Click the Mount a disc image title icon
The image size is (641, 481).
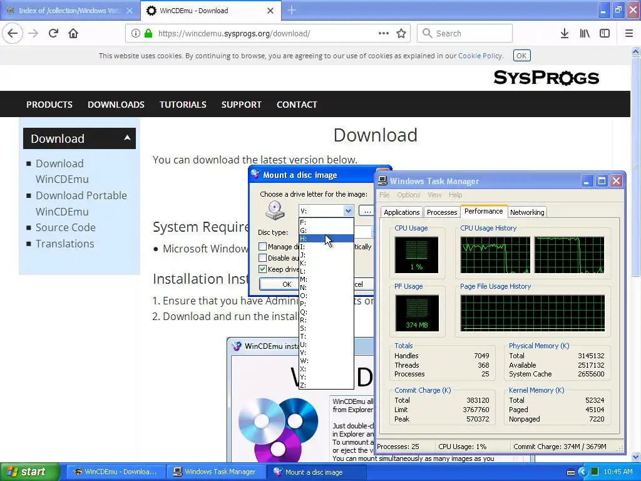click(256, 174)
